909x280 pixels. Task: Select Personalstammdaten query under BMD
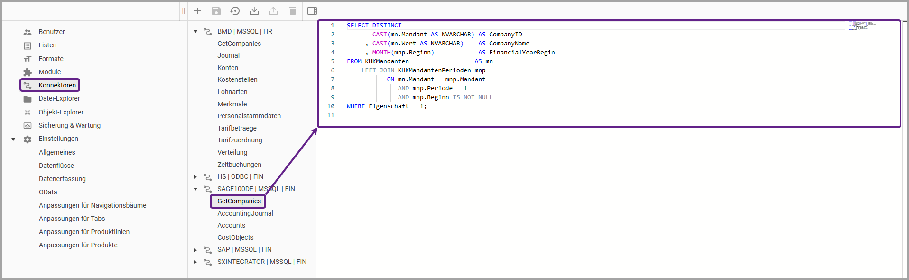pyautogui.click(x=249, y=116)
